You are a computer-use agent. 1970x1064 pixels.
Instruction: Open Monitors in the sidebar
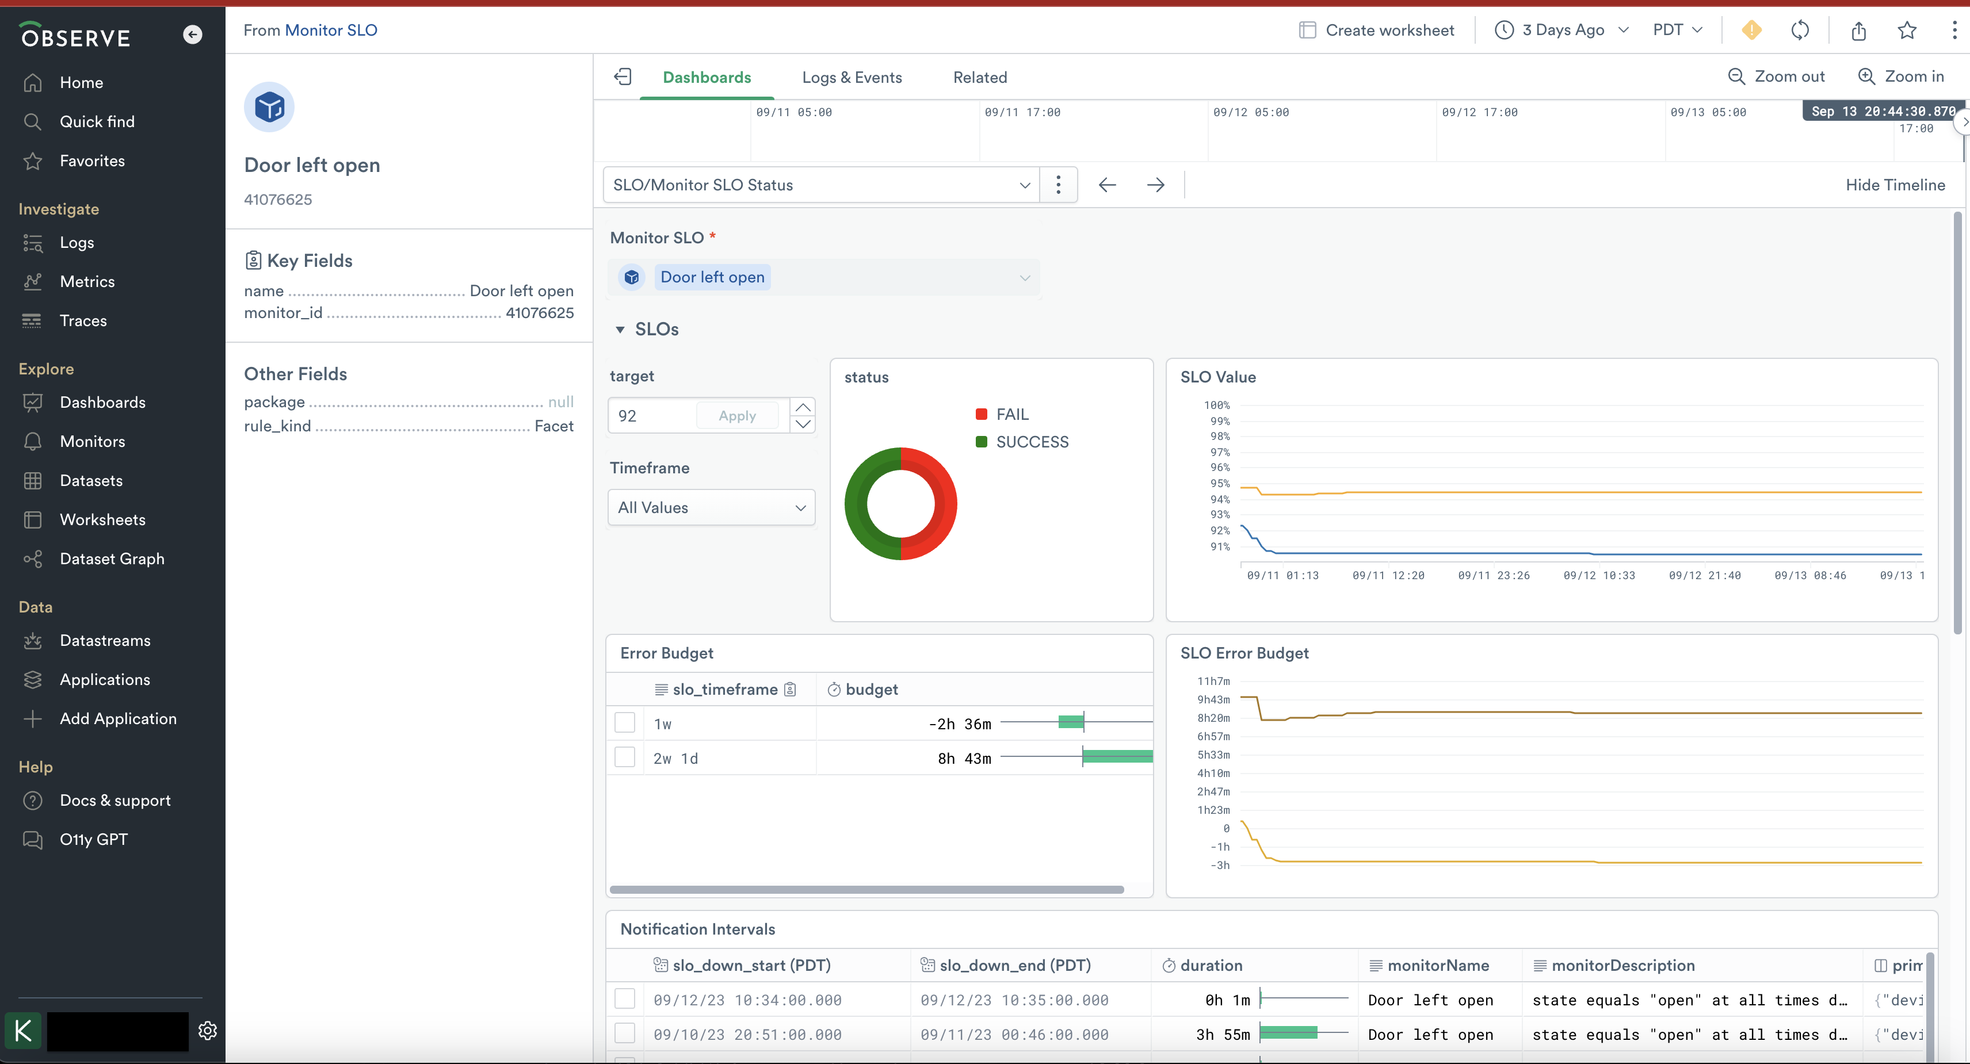pyautogui.click(x=92, y=441)
